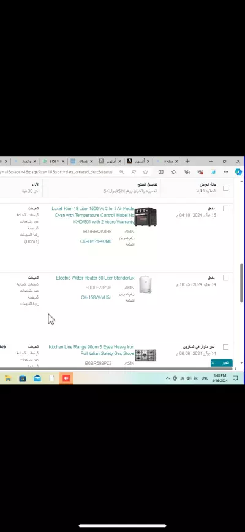Click the (Home) sales rank text
The width and height of the screenshot is (245, 532).
click(32, 241)
